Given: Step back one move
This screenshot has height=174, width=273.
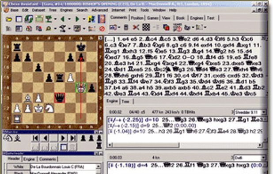Looking at the screenshot, I should click(x=45, y=138).
